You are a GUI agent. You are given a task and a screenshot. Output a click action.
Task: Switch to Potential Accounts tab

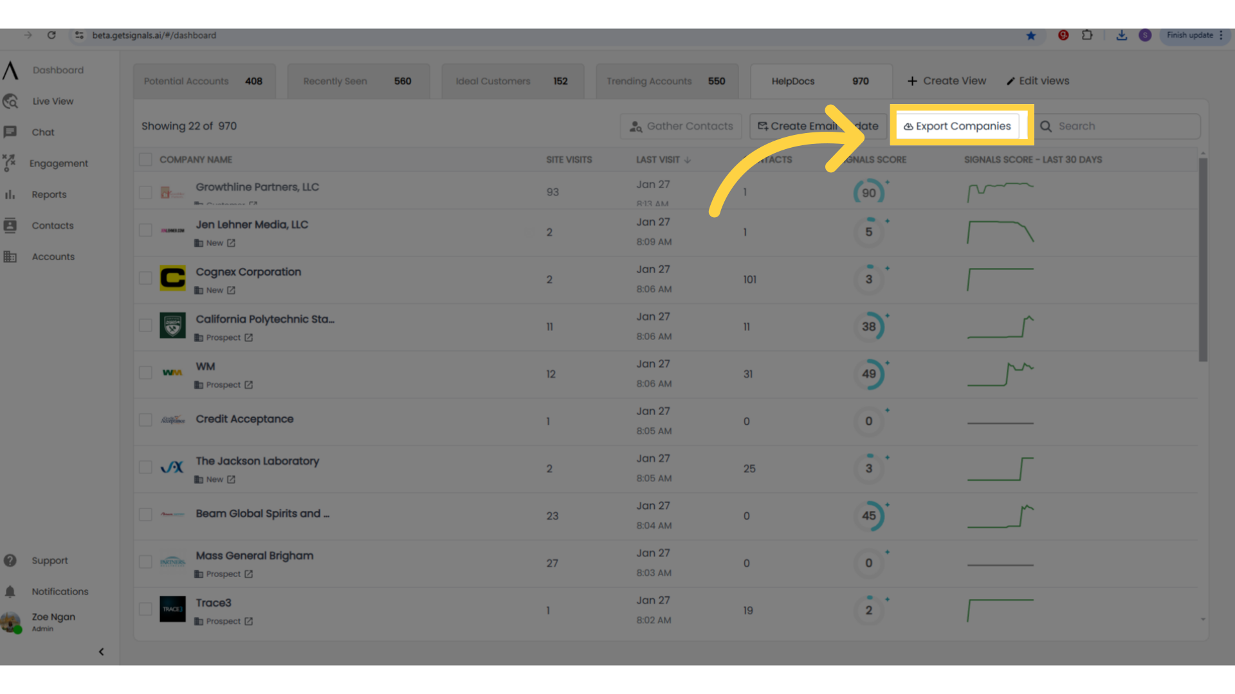[x=205, y=81]
